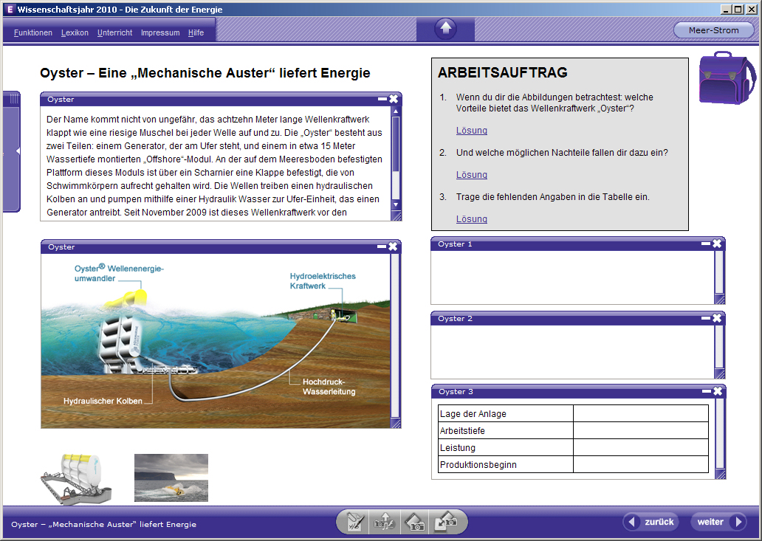762x541 pixels.
Task: Minimize the Oyster 2 panel
Action: [x=706, y=319]
